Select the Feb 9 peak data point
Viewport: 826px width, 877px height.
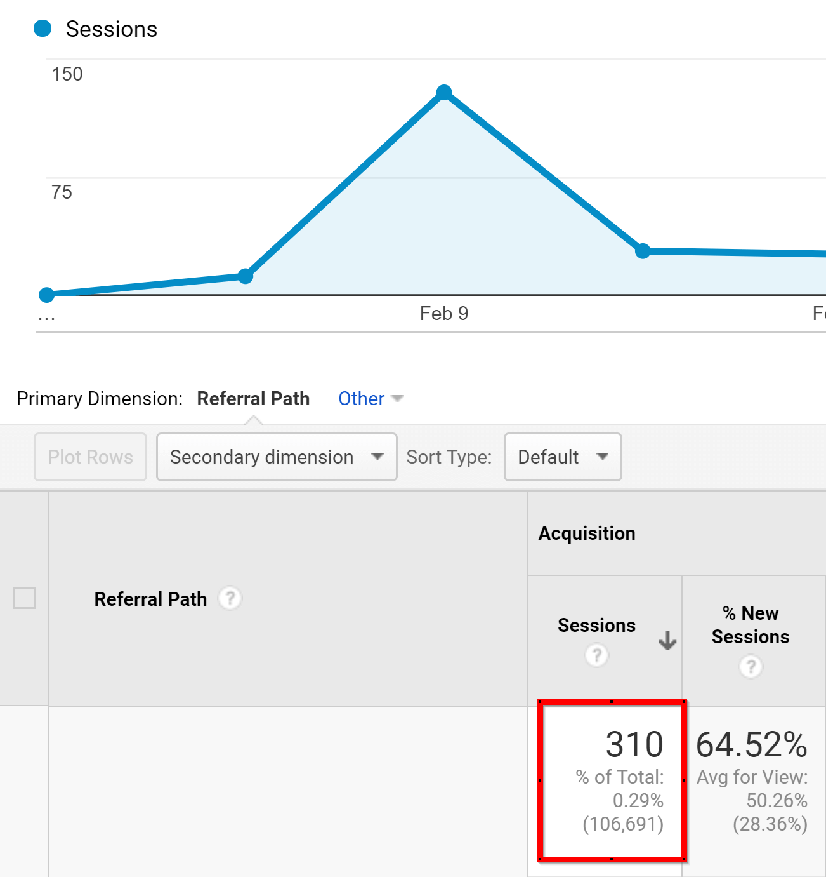tap(444, 92)
